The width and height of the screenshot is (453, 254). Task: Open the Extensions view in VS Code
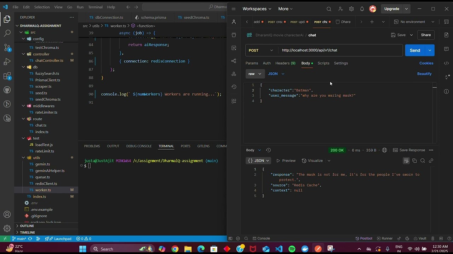pyautogui.click(x=7, y=76)
